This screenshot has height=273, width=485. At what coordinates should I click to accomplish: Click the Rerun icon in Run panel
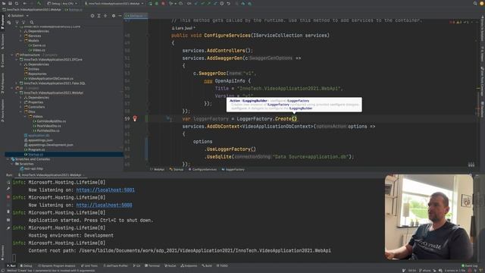(8, 182)
